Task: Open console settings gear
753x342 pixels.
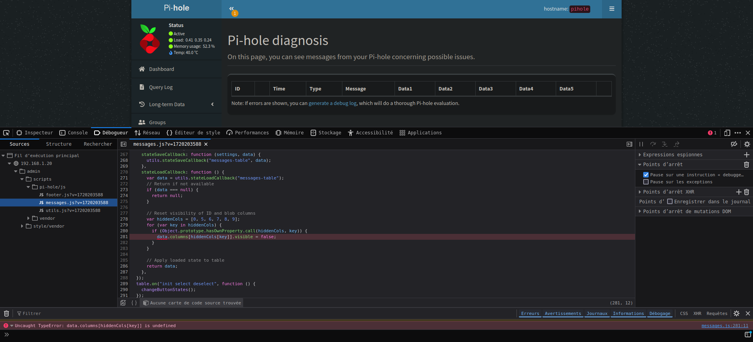Action: coord(737,313)
